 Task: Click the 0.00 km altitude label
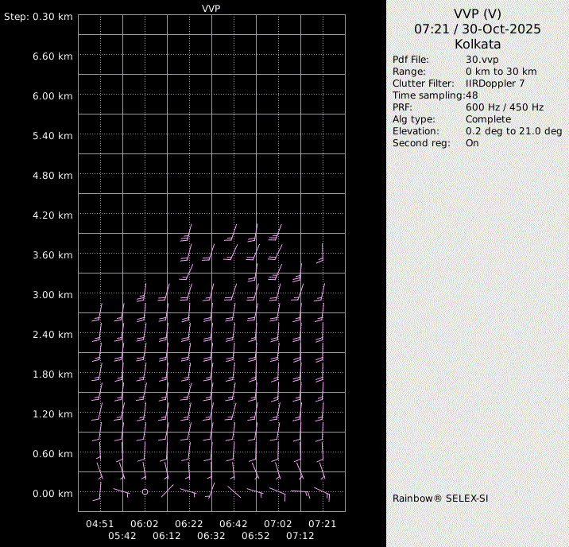tap(53, 494)
